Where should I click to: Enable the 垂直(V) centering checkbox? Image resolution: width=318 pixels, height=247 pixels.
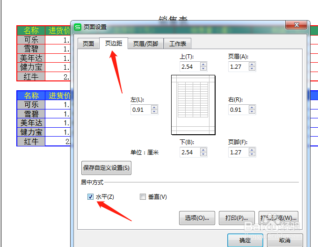[x=143, y=196]
